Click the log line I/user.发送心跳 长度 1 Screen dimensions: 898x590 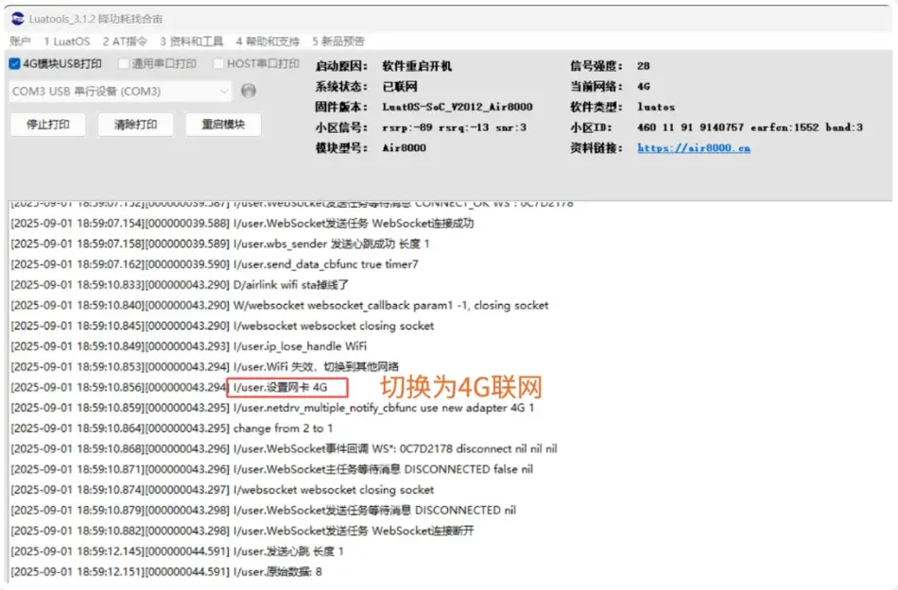pyautogui.click(x=177, y=551)
